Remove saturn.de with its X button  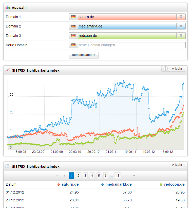pyautogui.click(x=181, y=17)
